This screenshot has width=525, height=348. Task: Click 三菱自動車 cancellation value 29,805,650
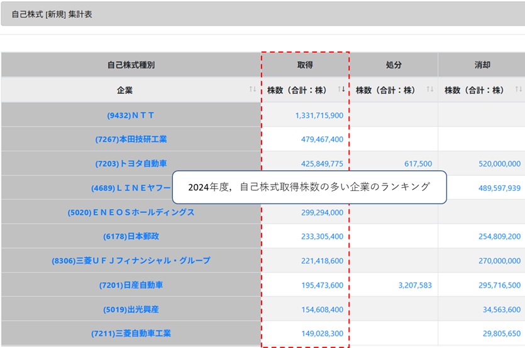(x=502, y=334)
